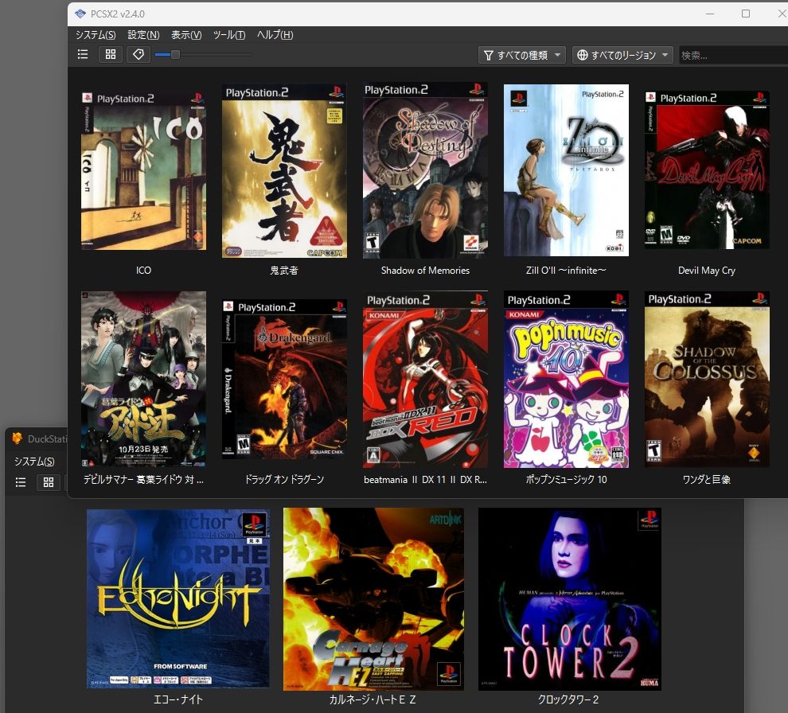Minimize the PCSX2 window
This screenshot has height=713, width=788.
click(x=710, y=14)
